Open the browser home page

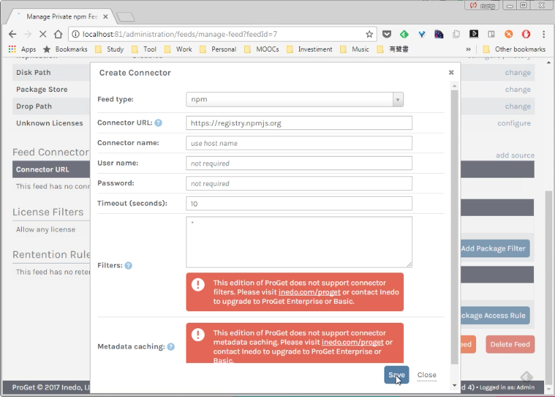point(58,34)
